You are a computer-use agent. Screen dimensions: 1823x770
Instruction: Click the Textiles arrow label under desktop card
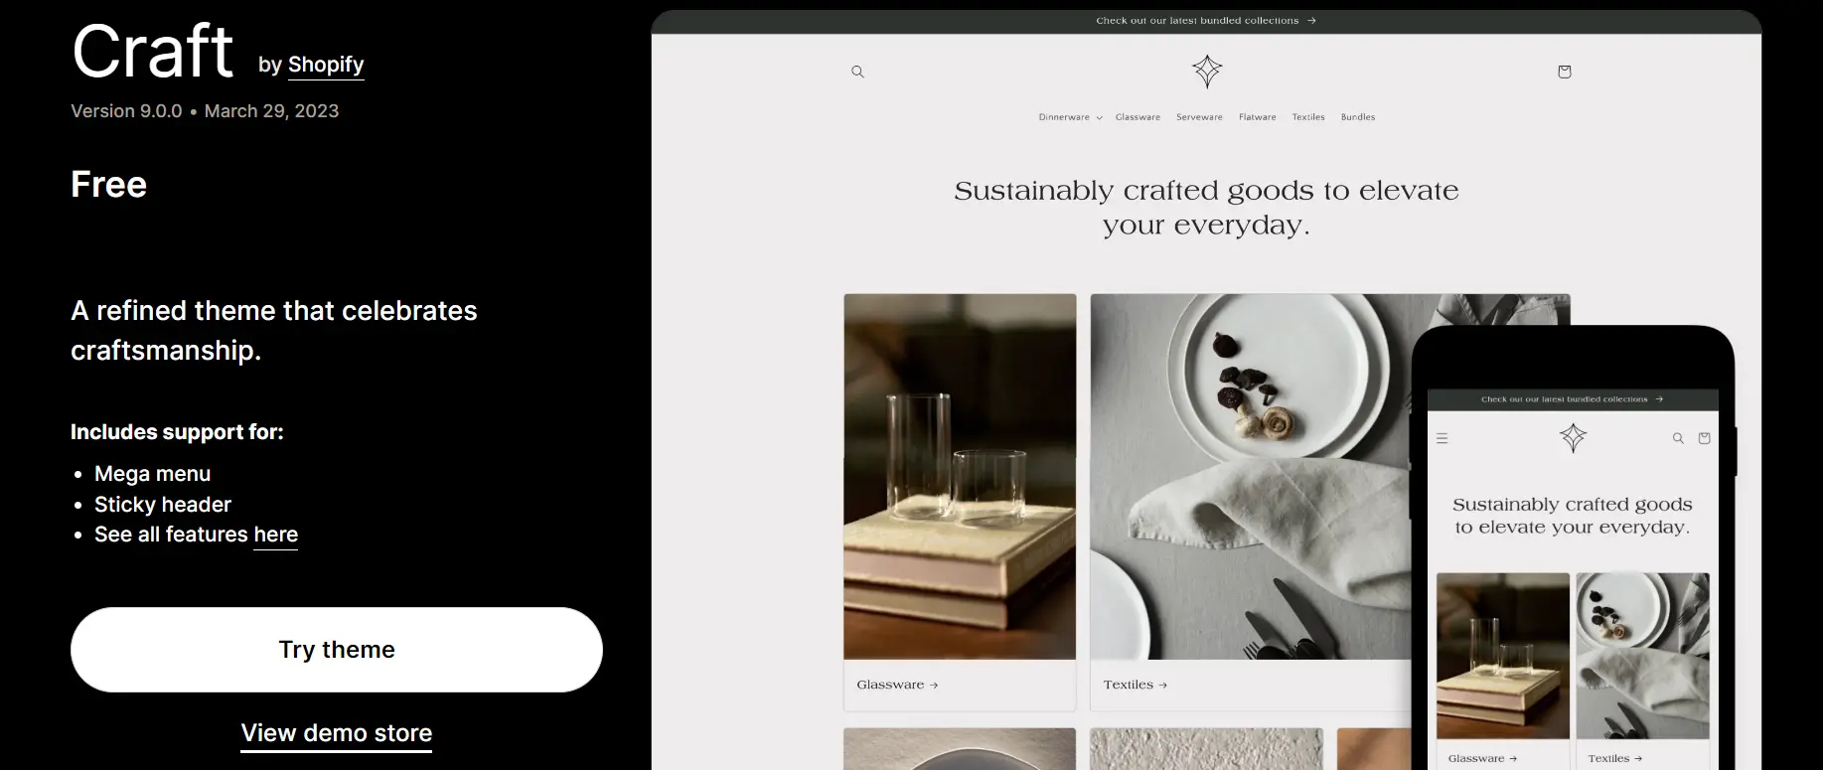(x=1135, y=685)
